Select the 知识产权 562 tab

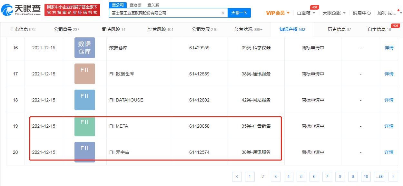tap(292, 29)
